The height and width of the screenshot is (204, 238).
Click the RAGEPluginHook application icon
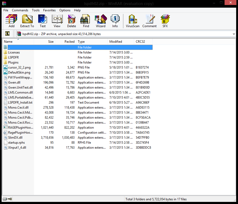pos(6,128)
